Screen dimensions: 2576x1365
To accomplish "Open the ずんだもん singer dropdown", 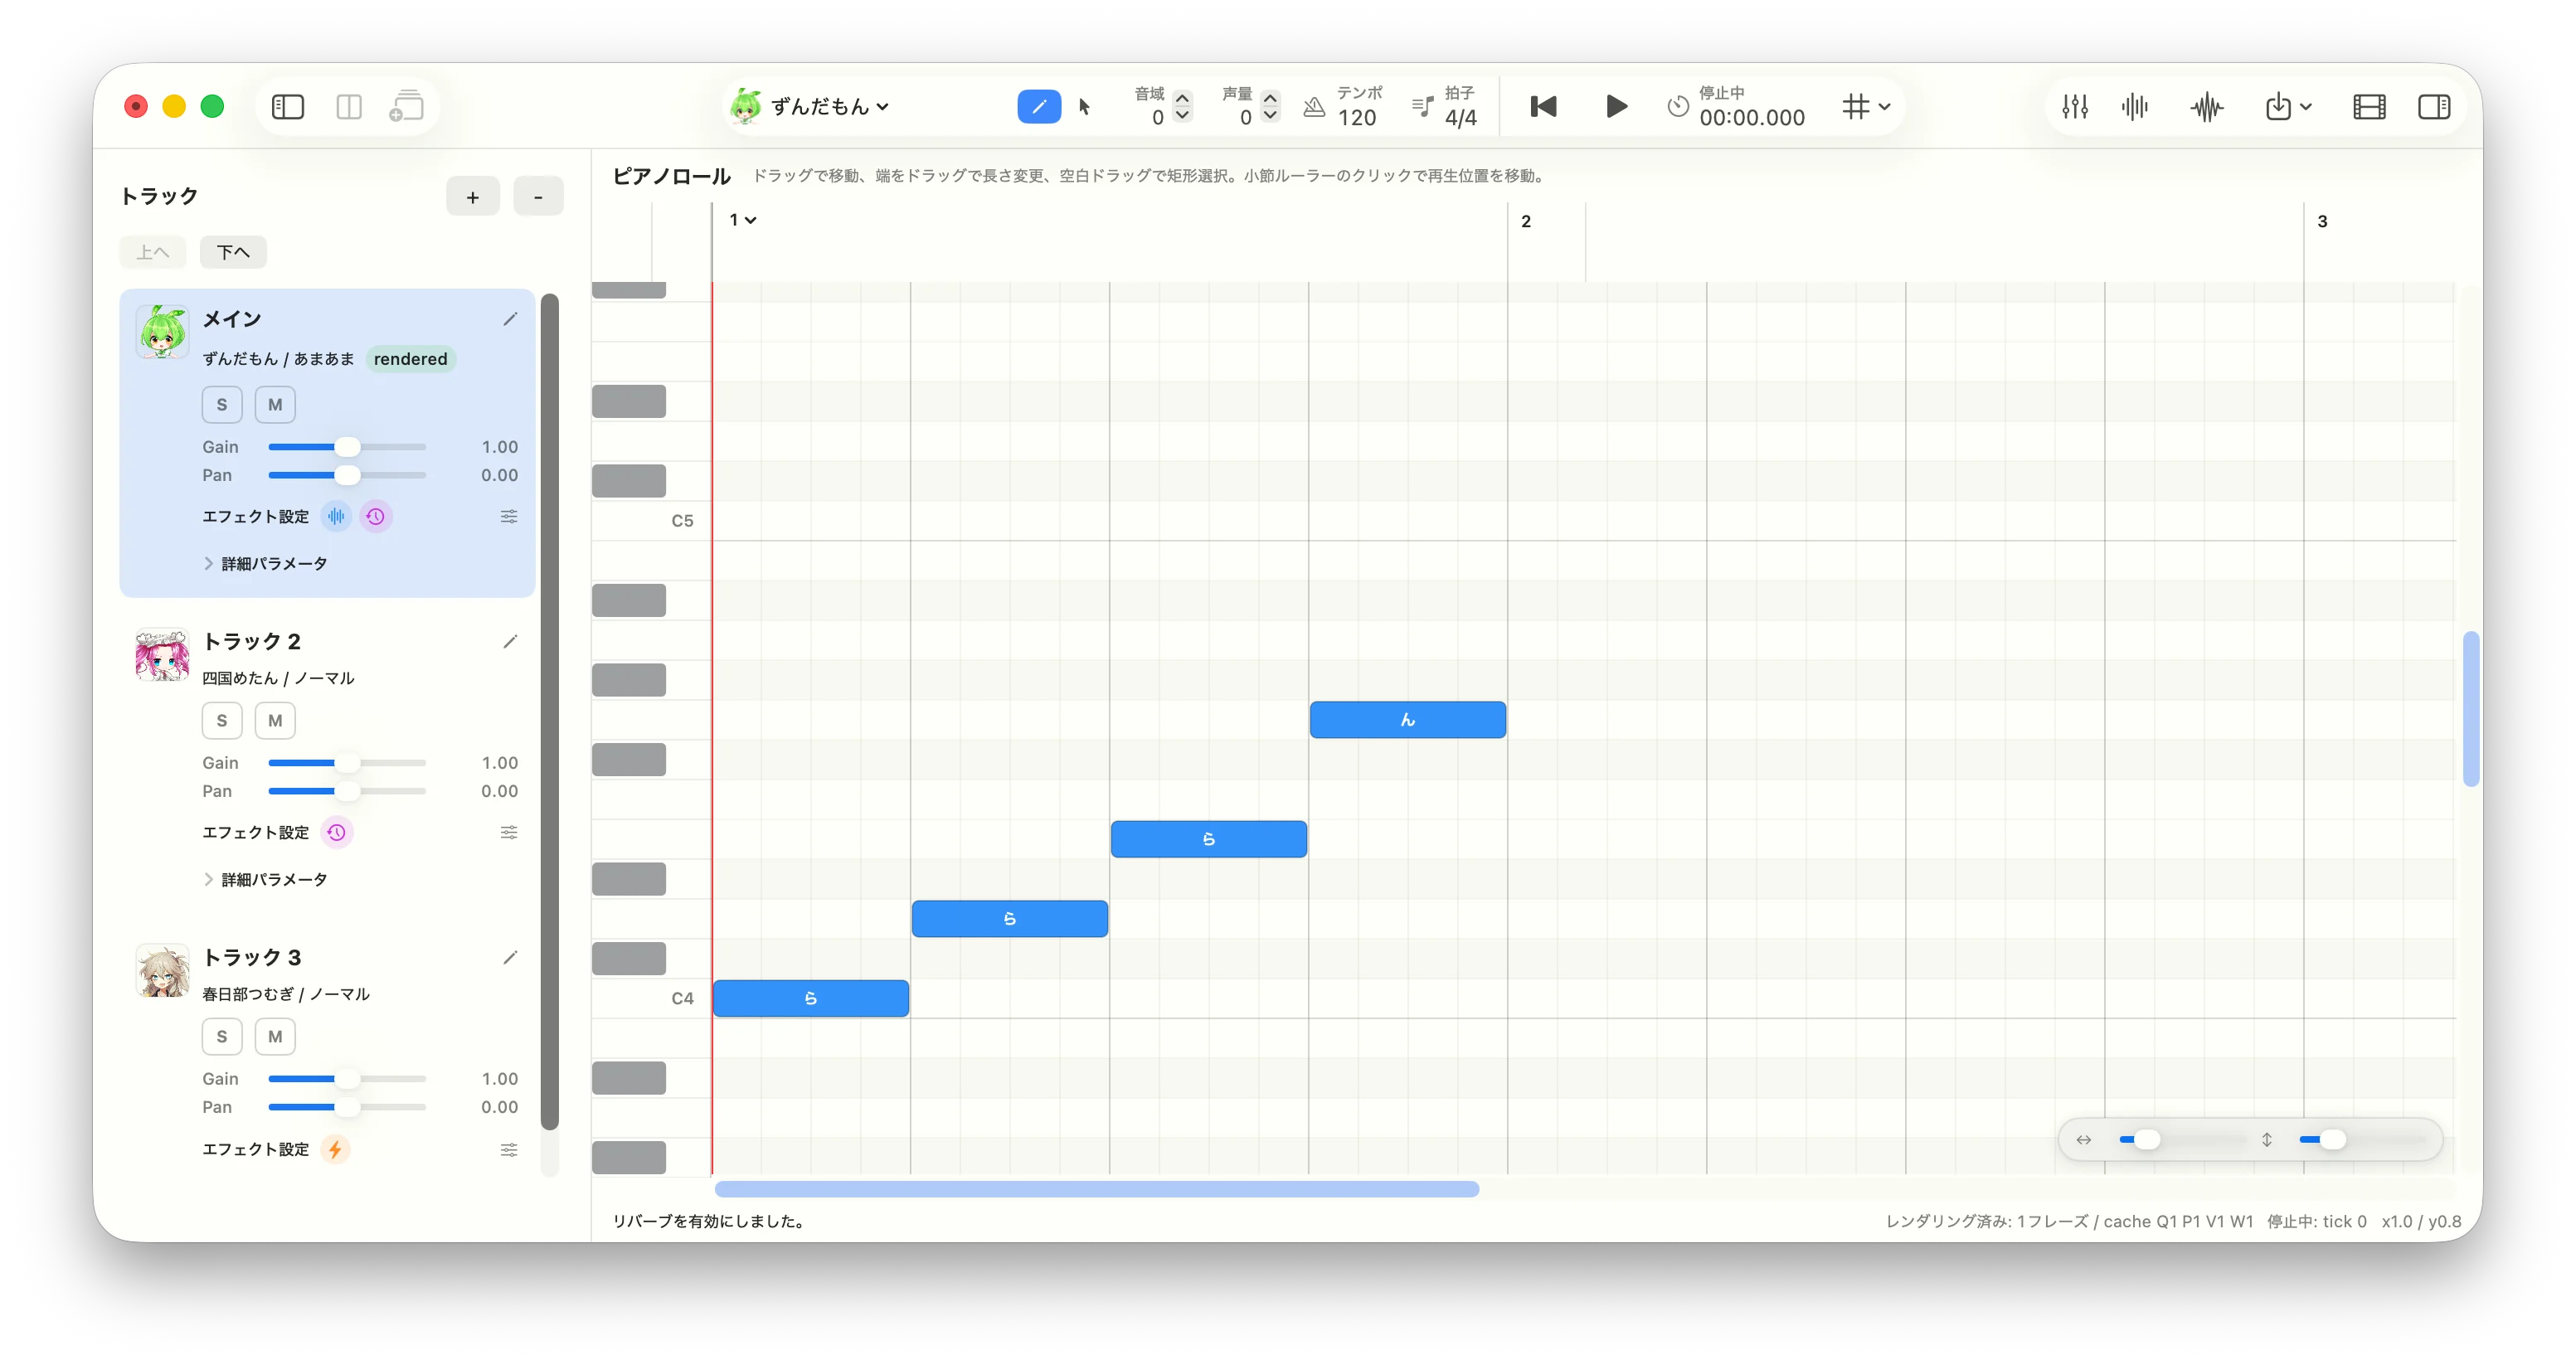I will [810, 106].
